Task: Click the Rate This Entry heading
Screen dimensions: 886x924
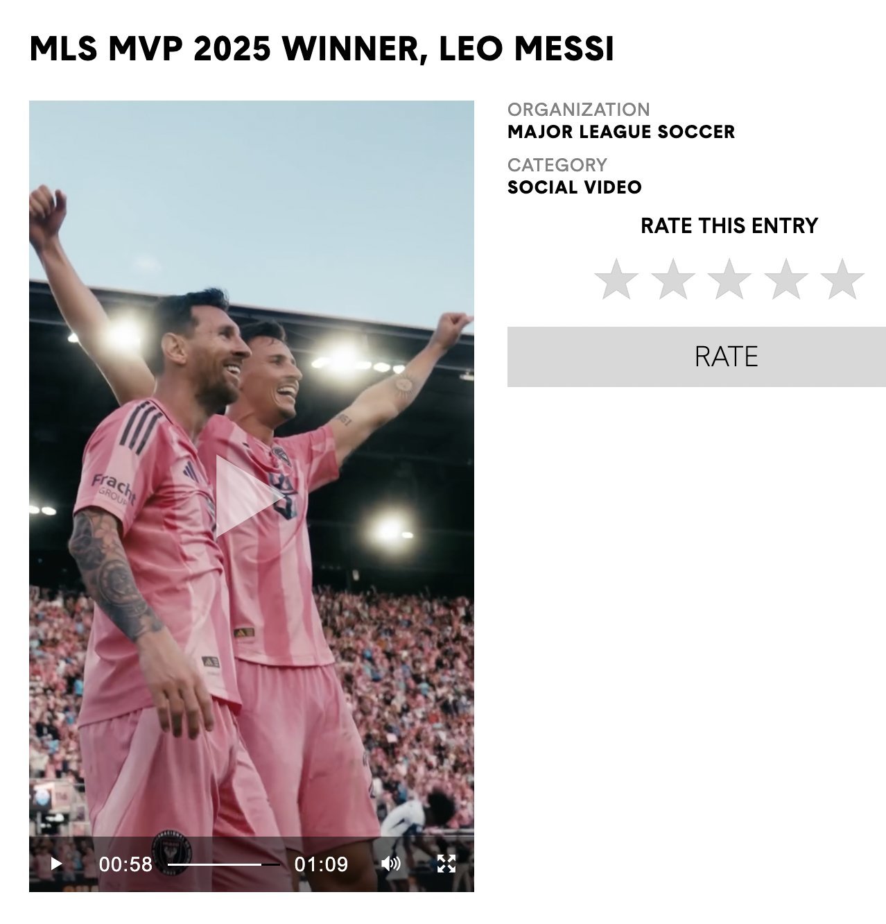Action: [x=729, y=225]
